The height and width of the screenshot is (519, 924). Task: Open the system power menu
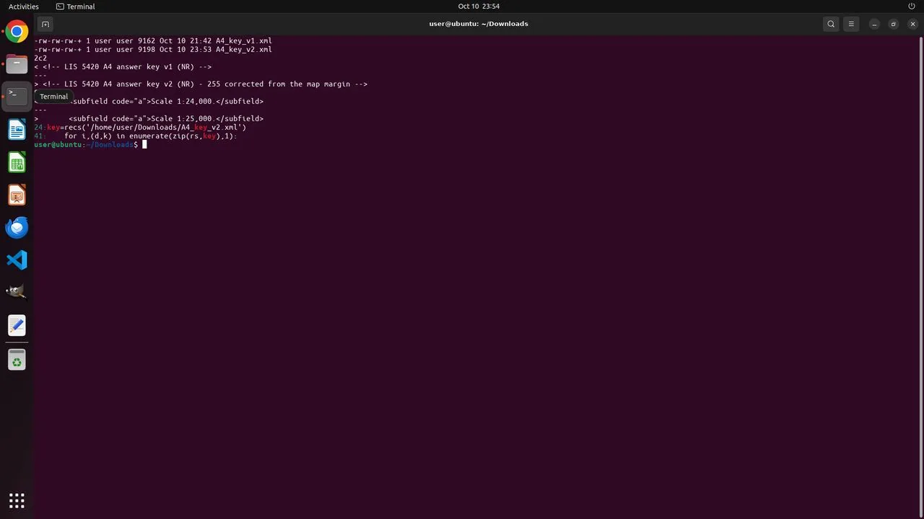tap(911, 6)
